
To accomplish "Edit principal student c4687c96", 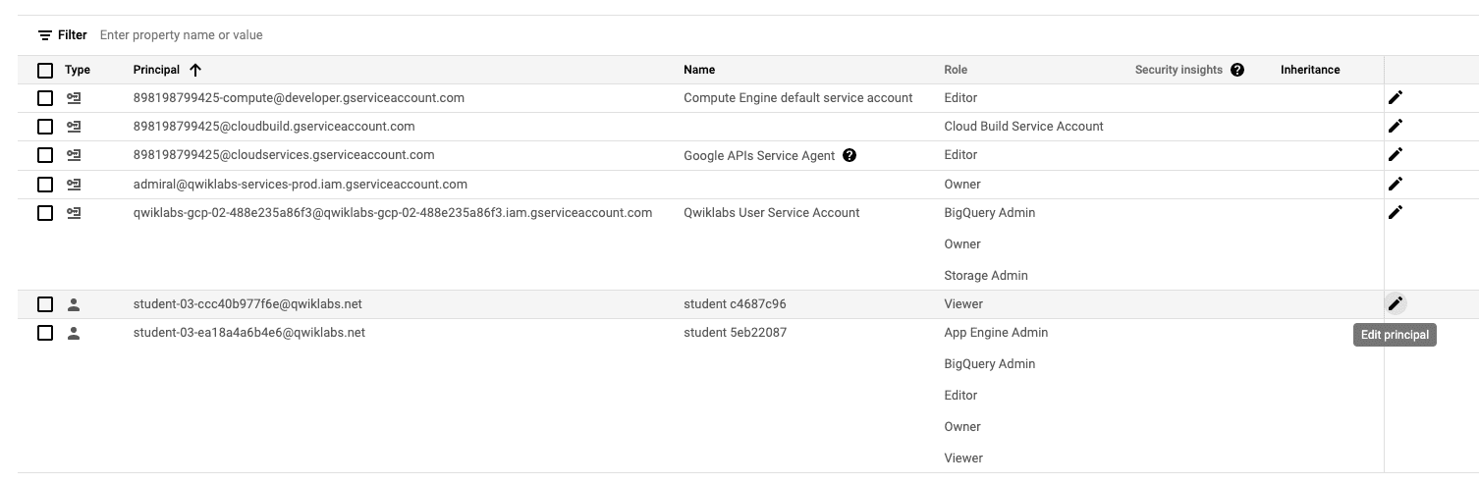I will (1395, 303).
